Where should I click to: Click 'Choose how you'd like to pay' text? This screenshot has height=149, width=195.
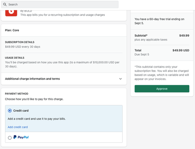click(34, 99)
